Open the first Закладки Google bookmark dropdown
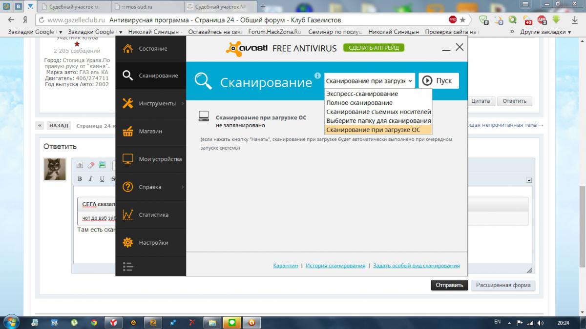 (36, 32)
